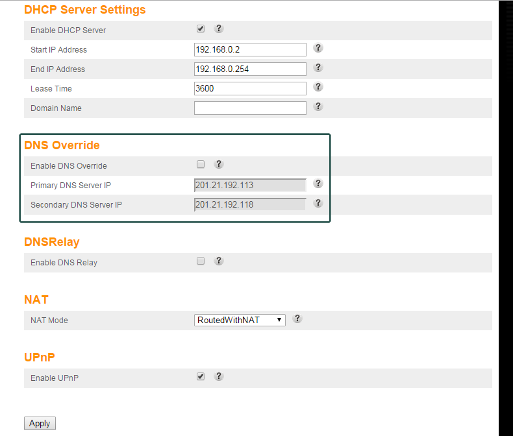Show help for Enable UPnP option
The height and width of the screenshot is (436, 513).
(x=219, y=376)
